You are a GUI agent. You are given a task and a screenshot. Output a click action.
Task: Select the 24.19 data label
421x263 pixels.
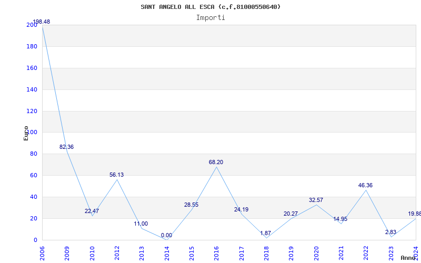241,209
